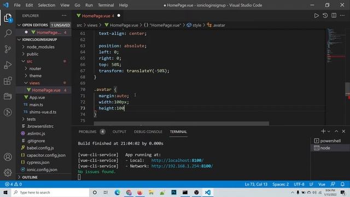Expand the tests folder
The image size is (350, 197).
tap(44, 119)
